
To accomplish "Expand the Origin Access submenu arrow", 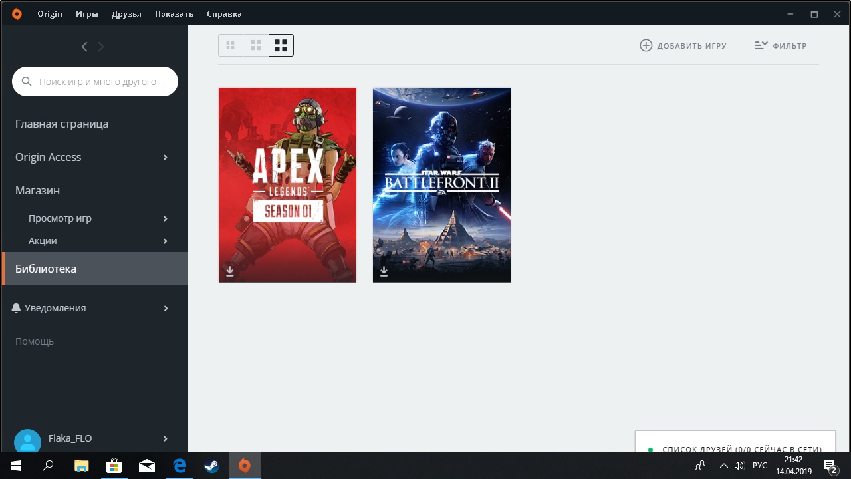I will tap(165, 157).
